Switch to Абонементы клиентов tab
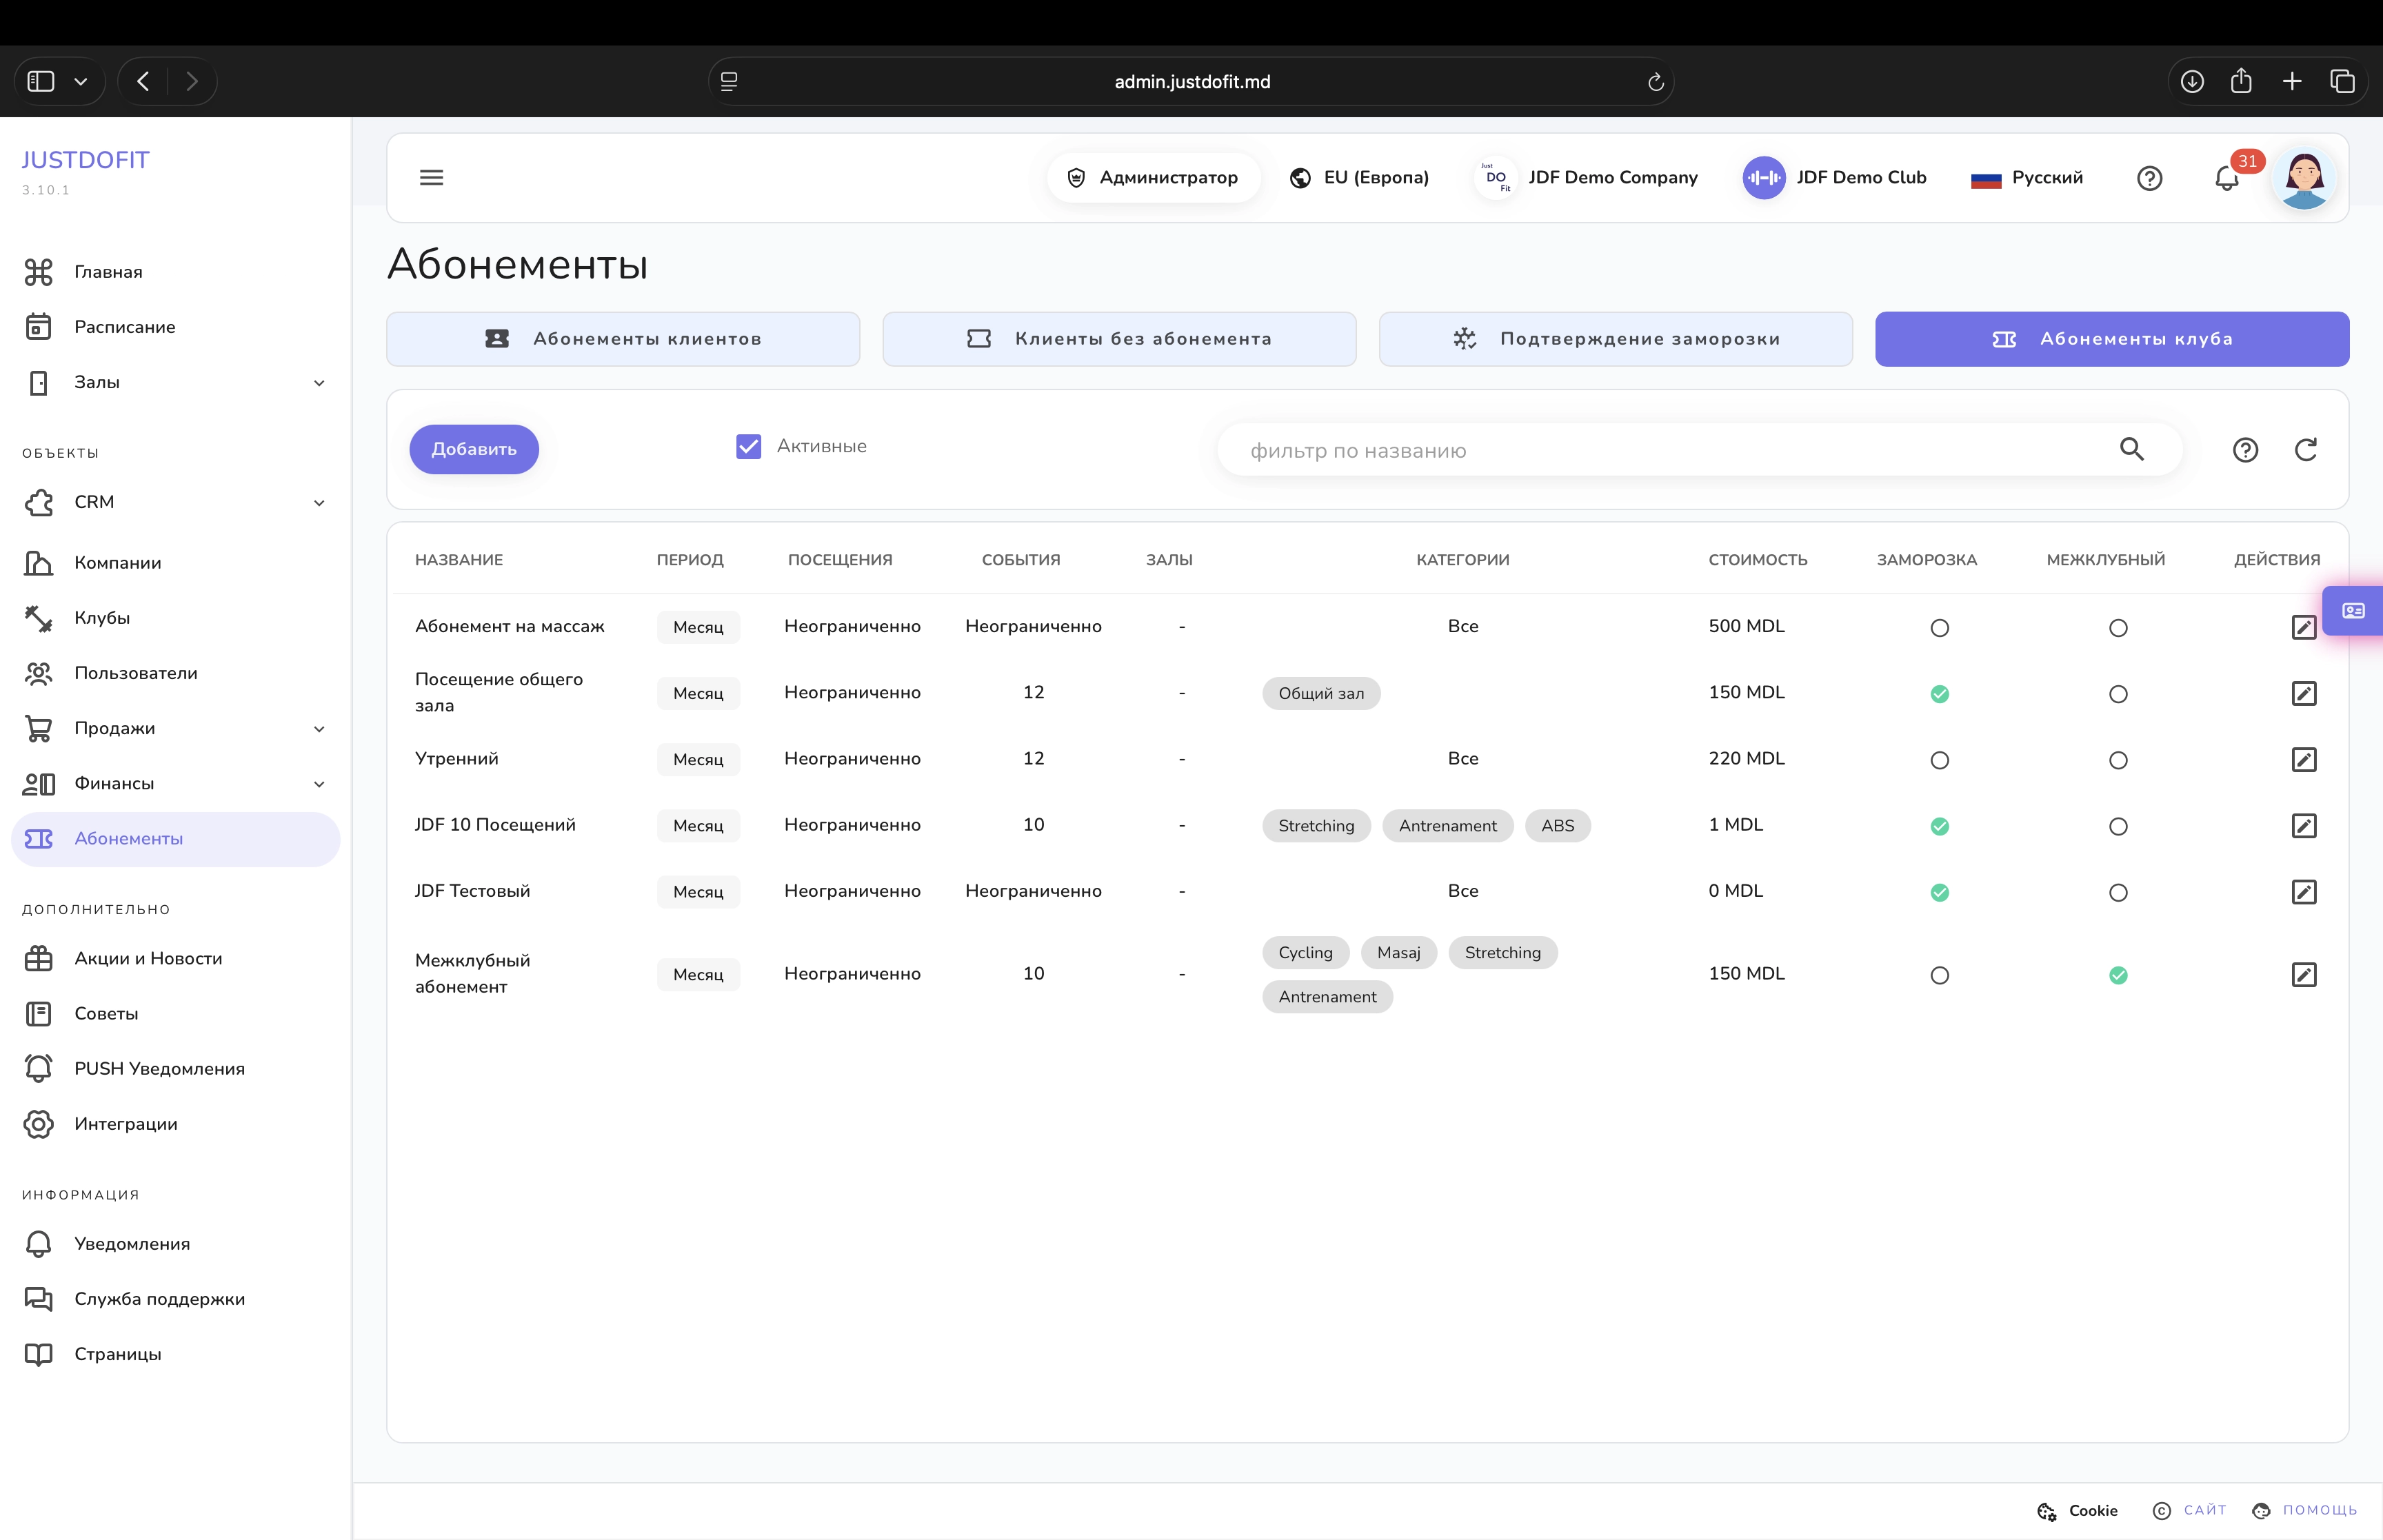This screenshot has height=1540, width=2383. tap(623, 339)
